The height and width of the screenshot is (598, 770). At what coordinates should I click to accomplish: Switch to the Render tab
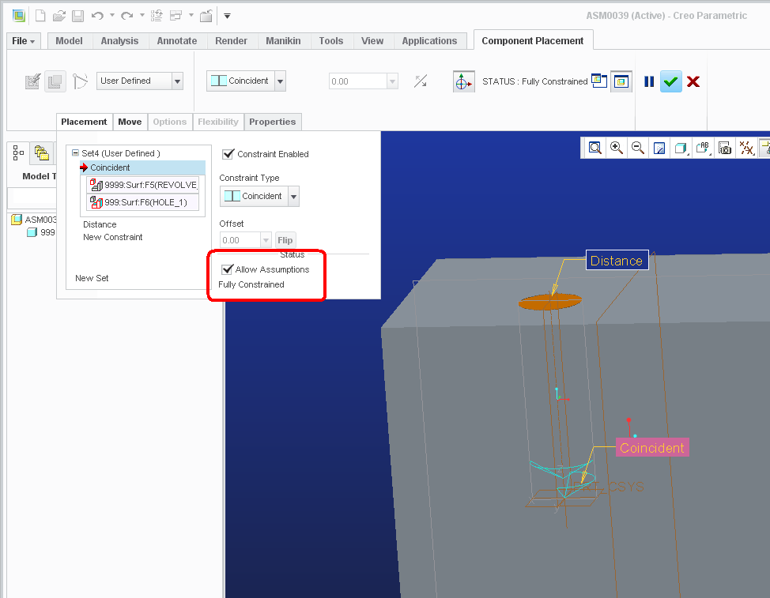coord(231,41)
